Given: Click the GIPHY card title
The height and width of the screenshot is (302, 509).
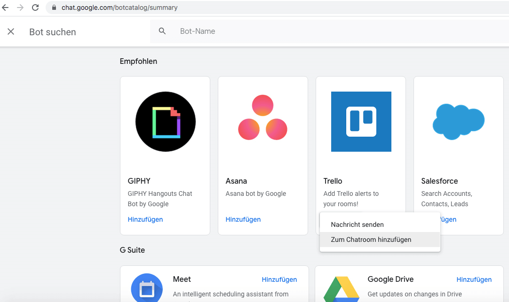Looking at the screenshot, I should (139, 181).
